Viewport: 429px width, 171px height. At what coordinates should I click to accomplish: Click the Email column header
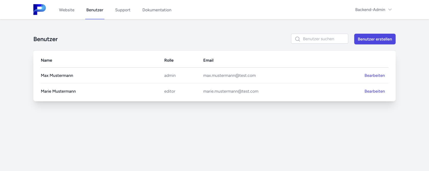208,60
